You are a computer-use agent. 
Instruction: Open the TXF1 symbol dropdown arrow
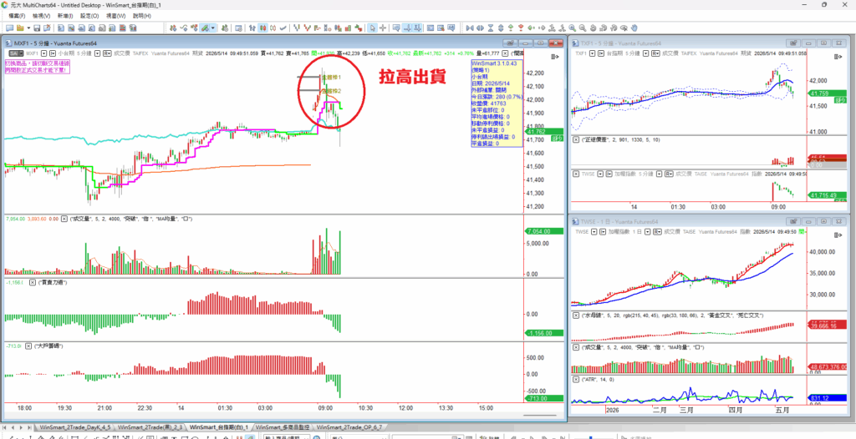593,53
